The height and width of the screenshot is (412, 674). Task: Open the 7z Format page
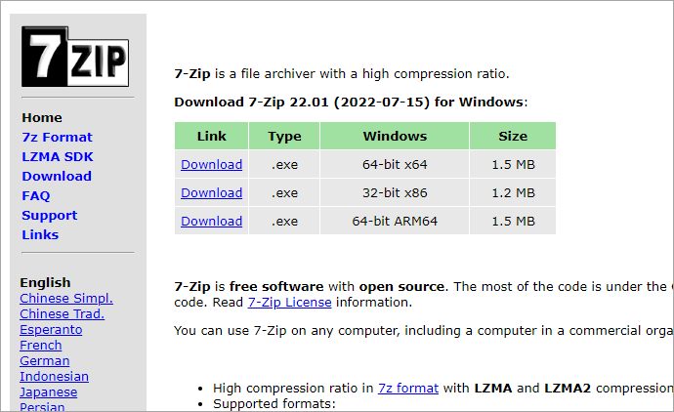(x=57, y=137)
